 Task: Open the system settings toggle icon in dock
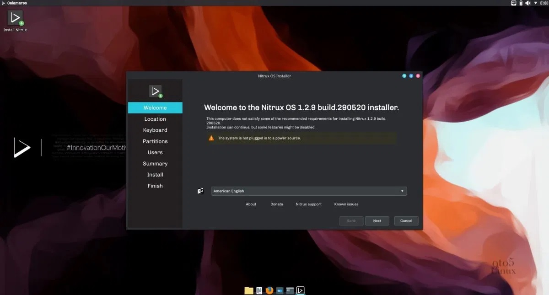[280, 290]
